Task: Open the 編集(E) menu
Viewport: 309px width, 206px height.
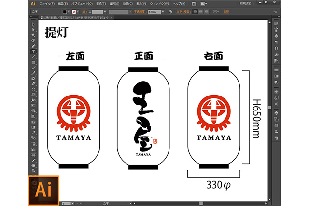Action: coord(63,4)
